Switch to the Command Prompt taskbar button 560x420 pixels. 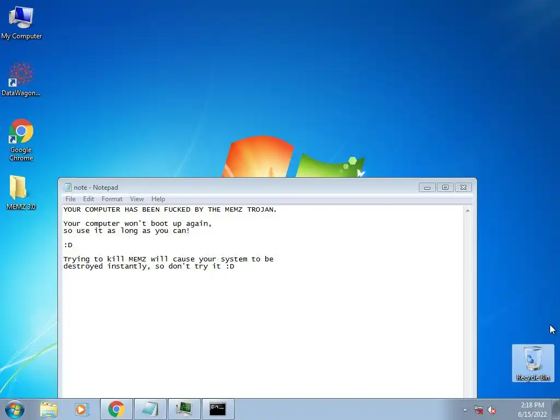[218, 409]
